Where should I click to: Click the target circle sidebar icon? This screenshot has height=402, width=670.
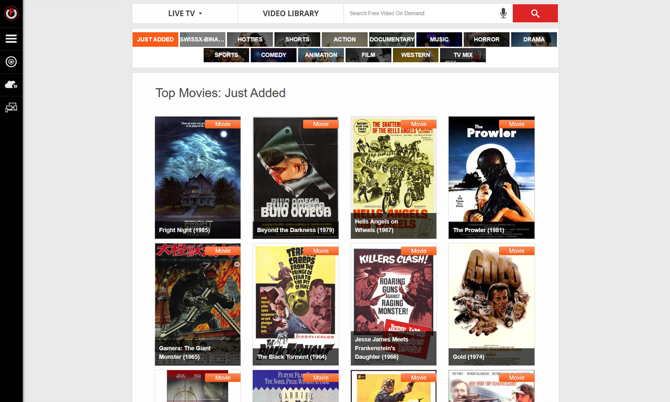click(11, 62)
